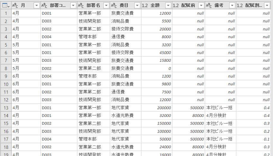
Task: Click the text type icon of 月 column
Action: 15,5
